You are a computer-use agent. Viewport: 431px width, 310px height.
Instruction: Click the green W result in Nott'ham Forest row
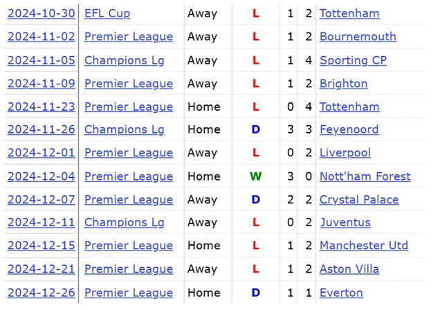255,176
